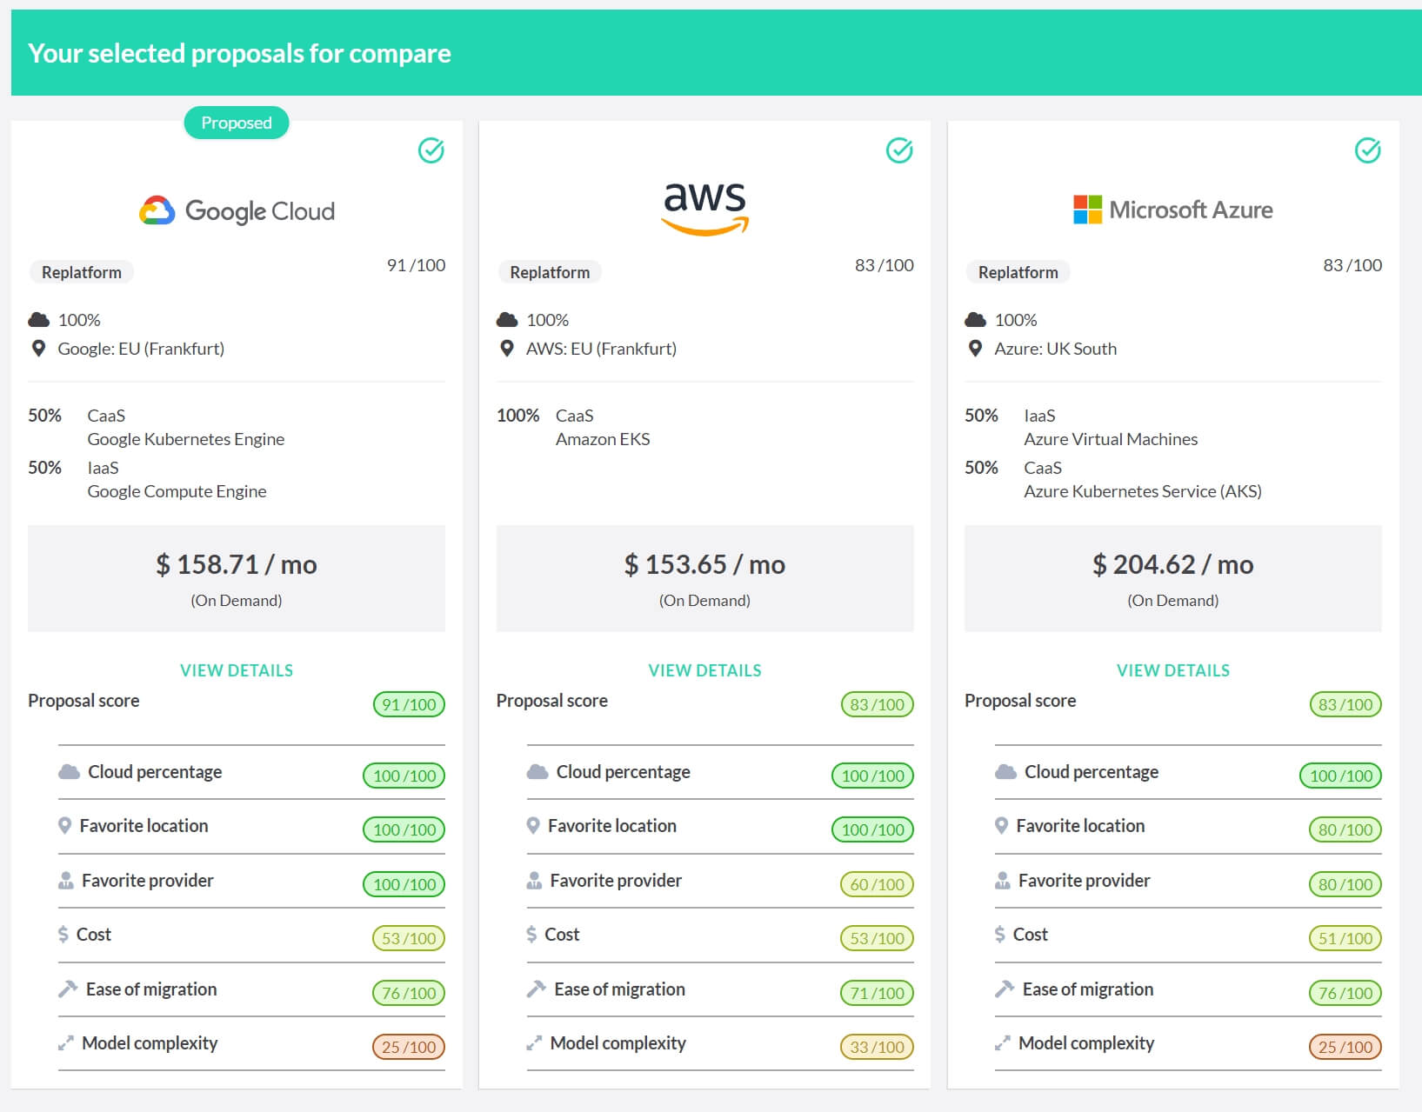
Task: Click Google Model complexity 25/100 badge
Action: [x=409, y=1047]
